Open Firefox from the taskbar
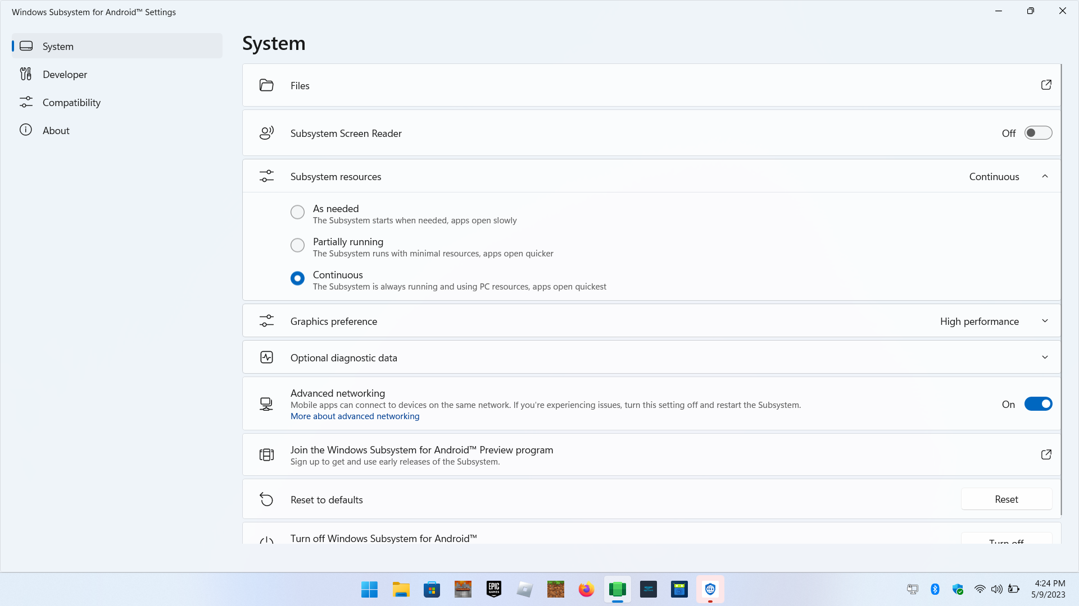The height and width of the screenshot is (606, 1079). tap(586, 589)
